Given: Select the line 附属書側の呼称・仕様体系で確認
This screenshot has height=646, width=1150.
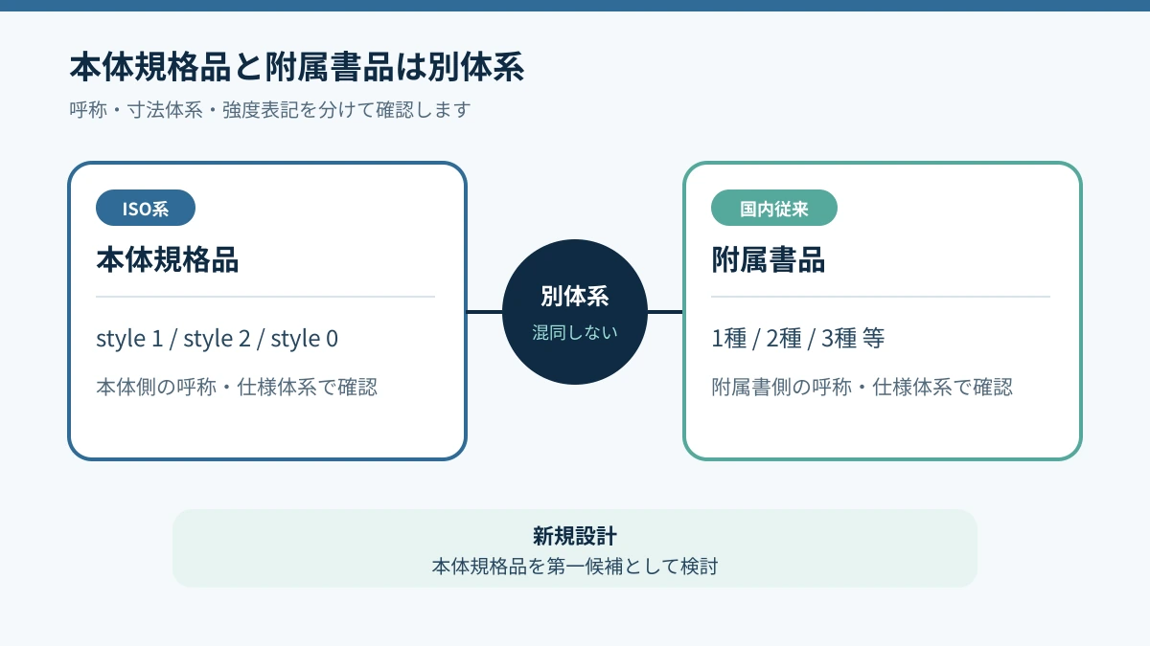Looking at the screenshot, I should point(862,388).
